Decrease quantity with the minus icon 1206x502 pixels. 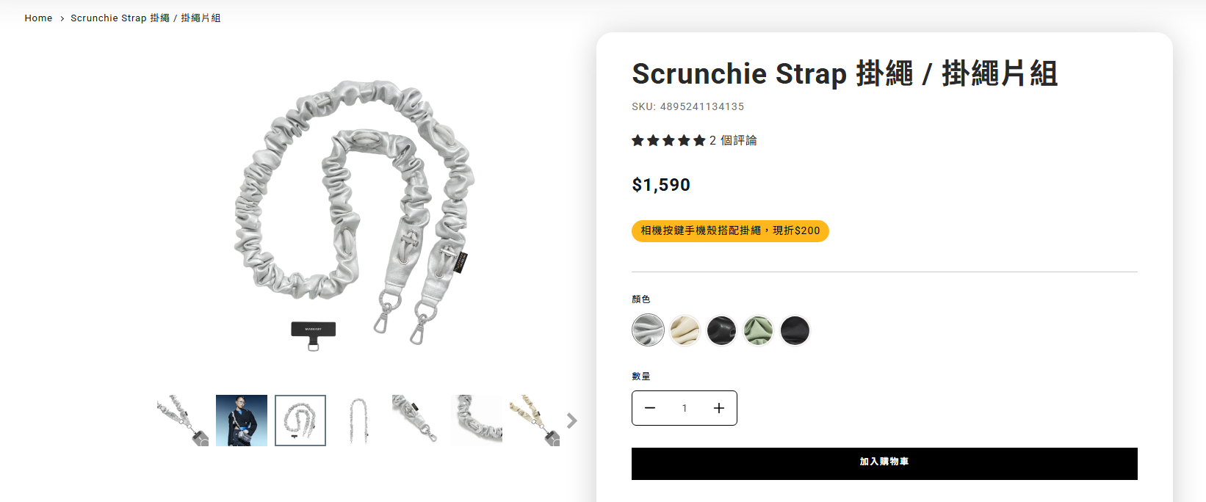click(x=650, y=408)
